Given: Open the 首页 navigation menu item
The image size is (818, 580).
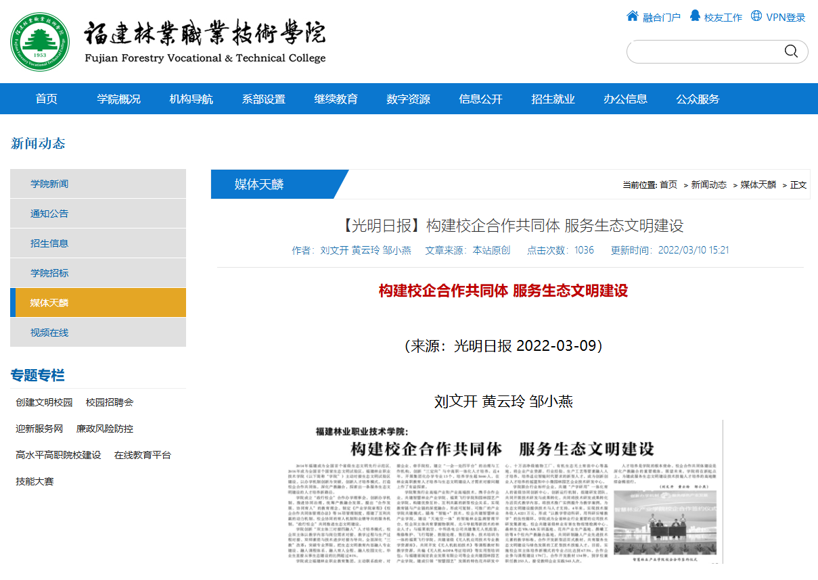Looking at the screenshot, I should coord(47,99).
